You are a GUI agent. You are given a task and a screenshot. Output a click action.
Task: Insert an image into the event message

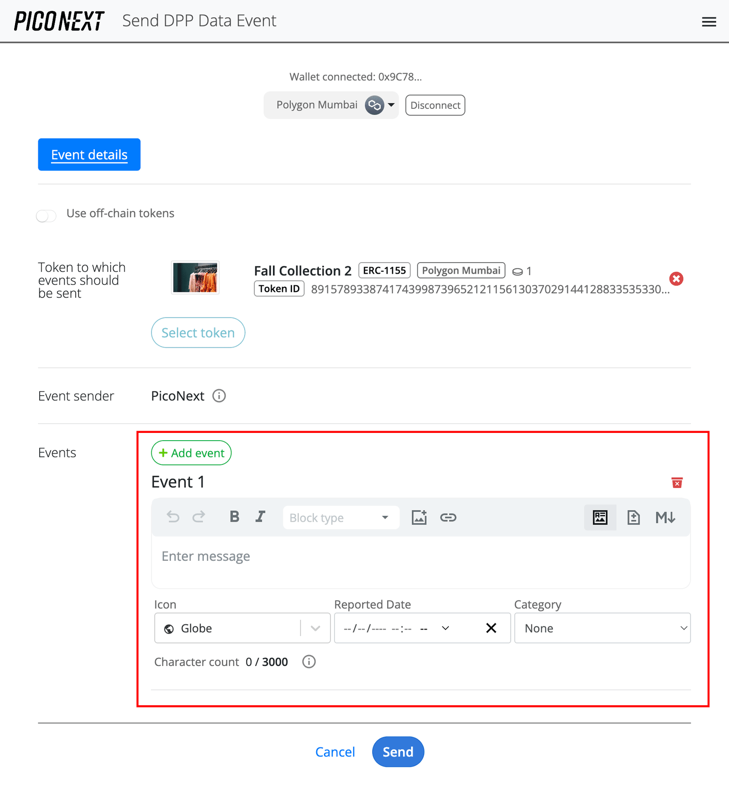pyautogui.click(x=419, y=517)
